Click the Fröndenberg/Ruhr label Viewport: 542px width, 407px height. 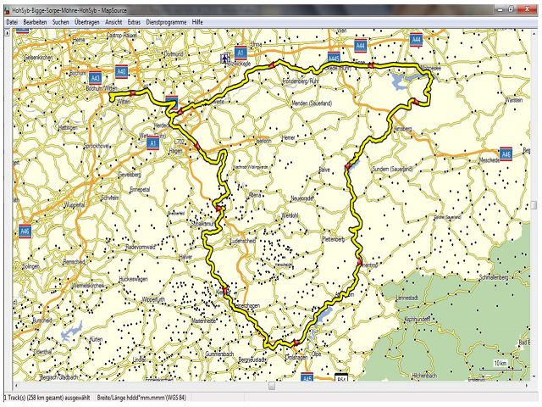[301, 81]
